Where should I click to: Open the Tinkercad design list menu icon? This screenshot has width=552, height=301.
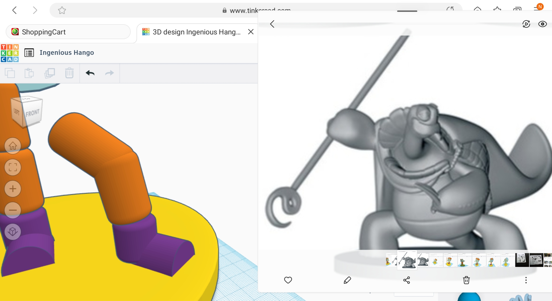click(29, 53)
